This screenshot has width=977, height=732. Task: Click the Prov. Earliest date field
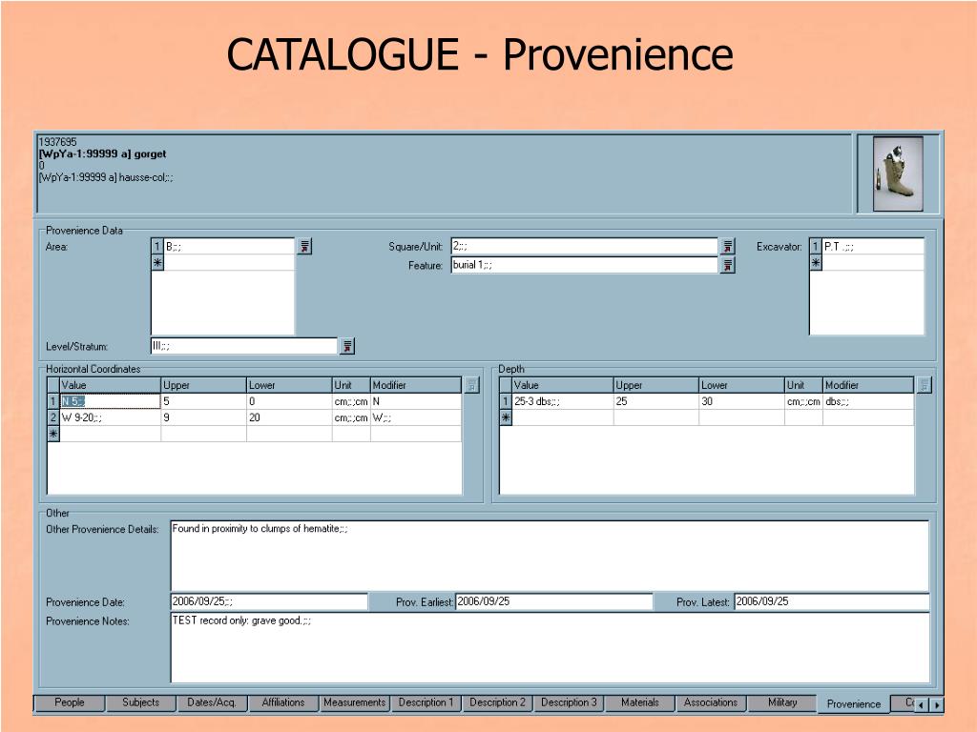click(554, 602)
